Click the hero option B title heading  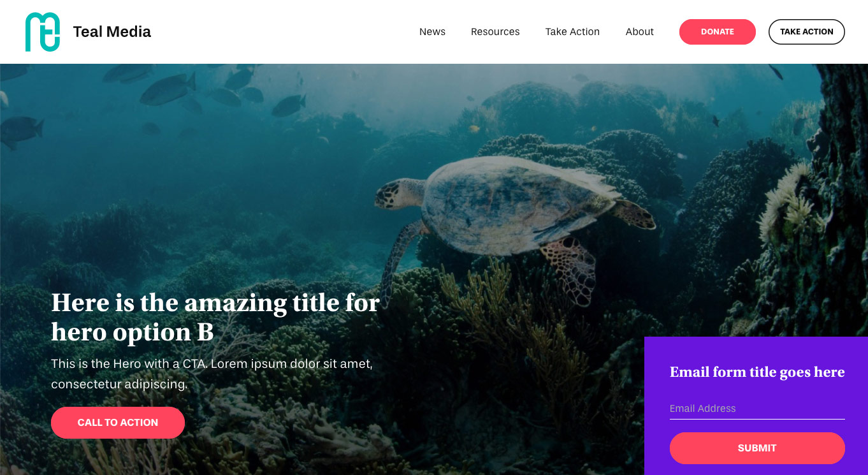point(215,317)
